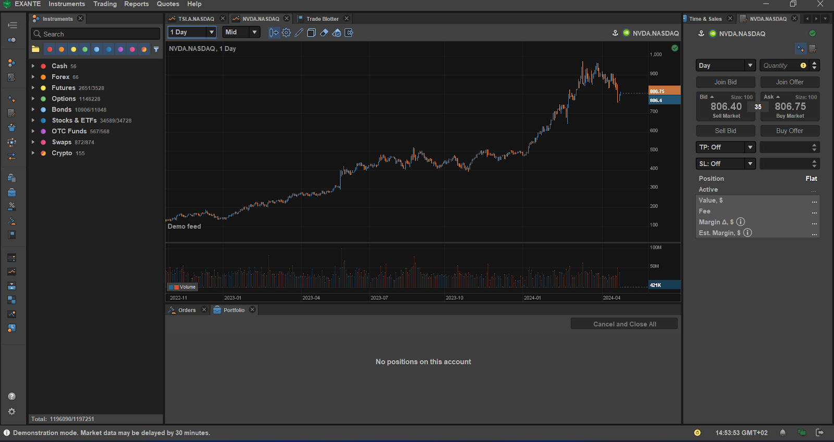
Task: Open the Reports menu
Action: click(137, 4)
